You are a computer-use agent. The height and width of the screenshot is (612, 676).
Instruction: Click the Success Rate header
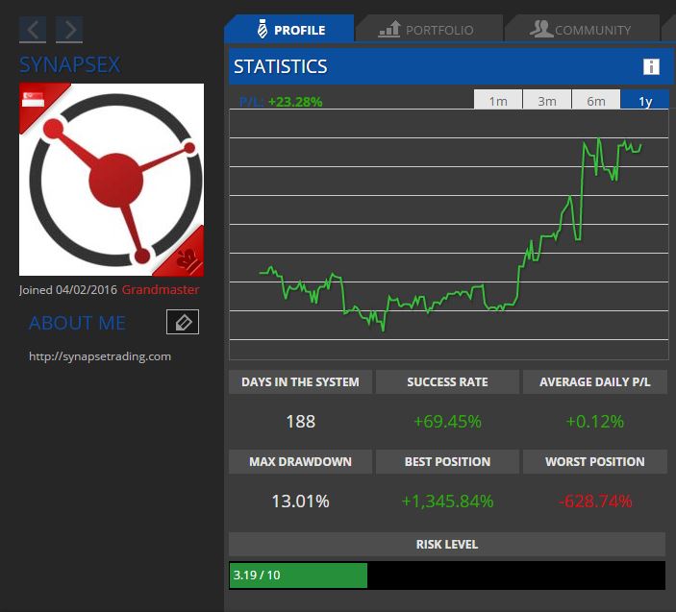point(447,381)
